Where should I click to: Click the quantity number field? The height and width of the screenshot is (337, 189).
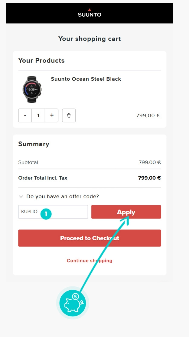click(38, 115)
